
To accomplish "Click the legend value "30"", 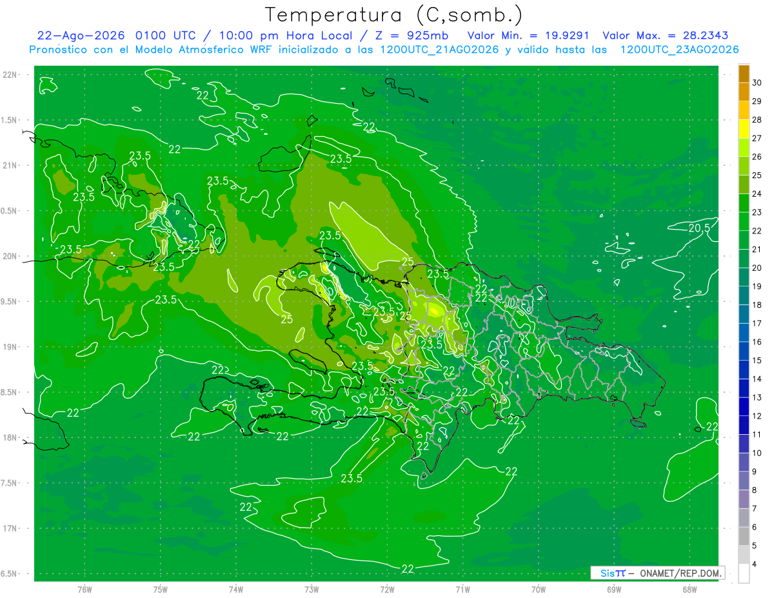I will pos(757,83).
